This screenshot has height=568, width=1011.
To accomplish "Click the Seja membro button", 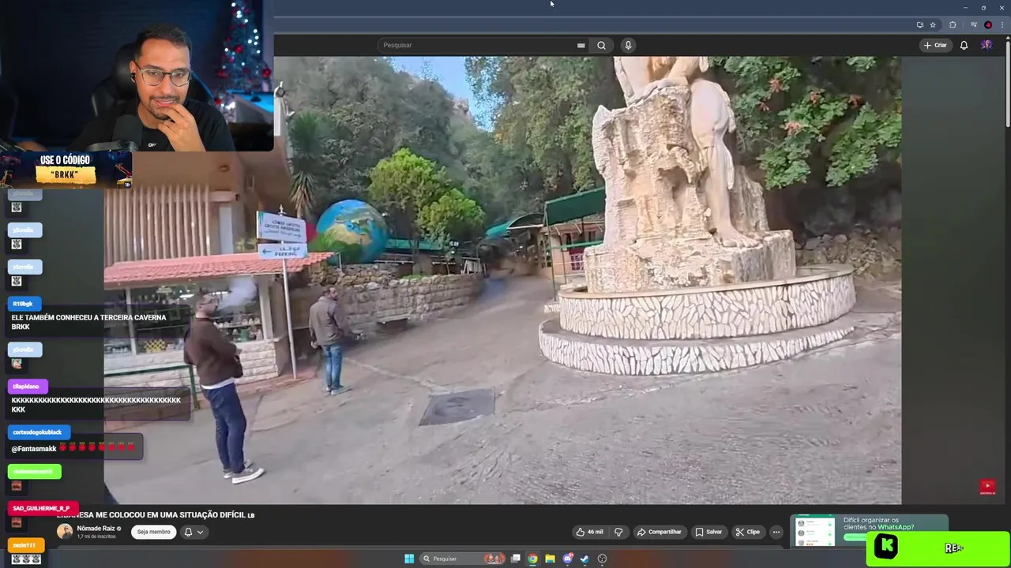I will (x=153, y=532).
